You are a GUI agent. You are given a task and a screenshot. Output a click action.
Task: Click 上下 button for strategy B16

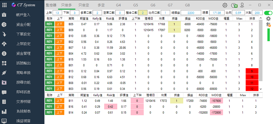click(x=59, y=107)
